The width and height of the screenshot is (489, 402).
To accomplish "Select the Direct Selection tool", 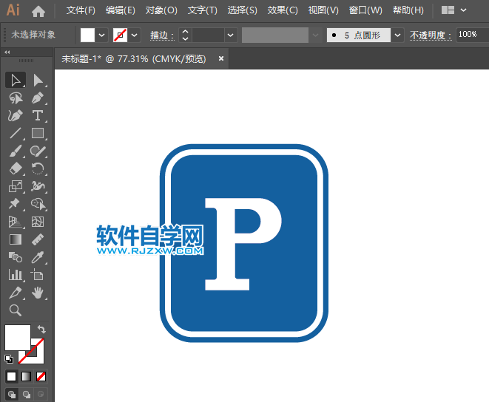I will click(38, 80).
